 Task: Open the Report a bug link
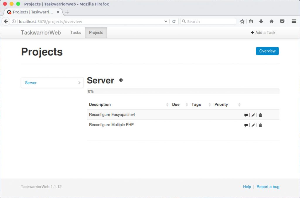point(268,187)
